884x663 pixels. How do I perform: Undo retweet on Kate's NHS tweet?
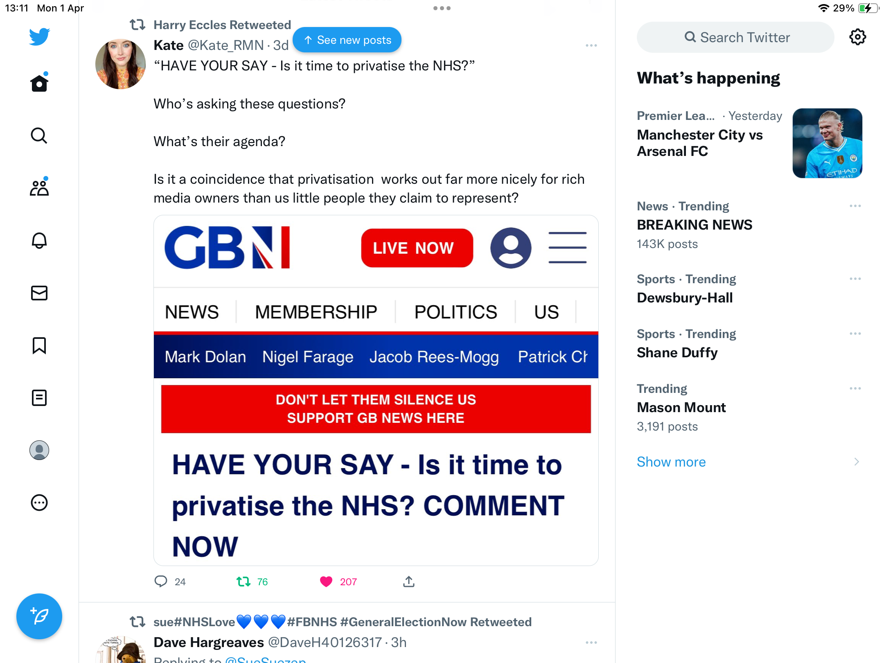(244, 582)
